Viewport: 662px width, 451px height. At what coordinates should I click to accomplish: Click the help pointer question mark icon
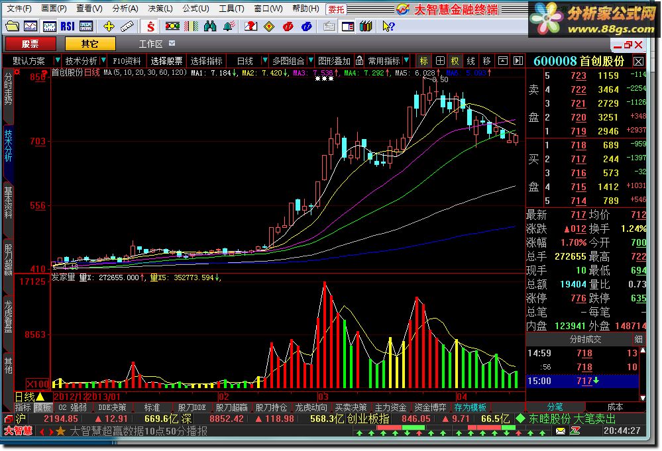coord(388,26)
